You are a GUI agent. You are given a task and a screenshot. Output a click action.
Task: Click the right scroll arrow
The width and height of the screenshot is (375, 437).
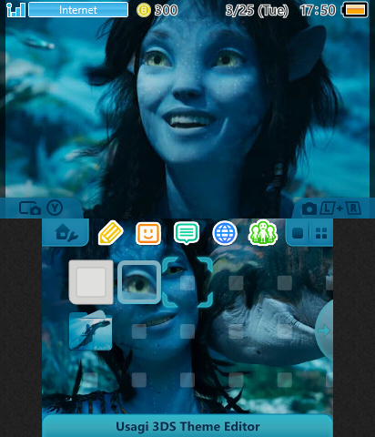pos(324,330)
